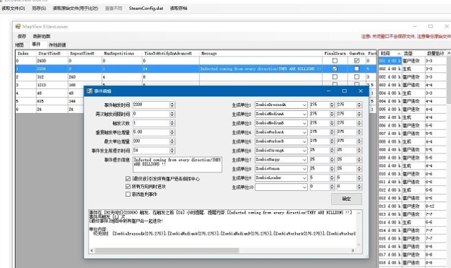Click the TimeToNotifyInAdvanceH column header

click(171, 53)
